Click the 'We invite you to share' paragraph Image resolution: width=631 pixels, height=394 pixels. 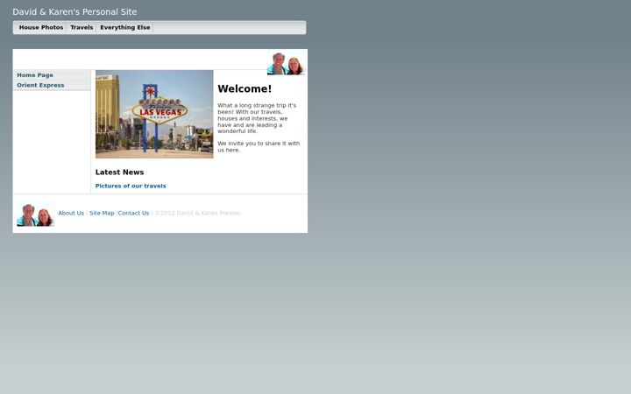pos(259,147)
